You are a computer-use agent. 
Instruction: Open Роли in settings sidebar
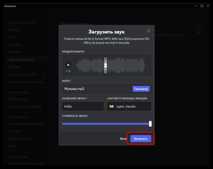pos(12,37)
